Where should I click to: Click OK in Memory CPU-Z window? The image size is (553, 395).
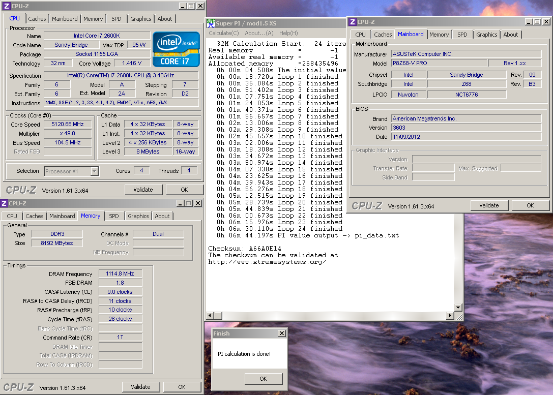[x=182, y=387]
